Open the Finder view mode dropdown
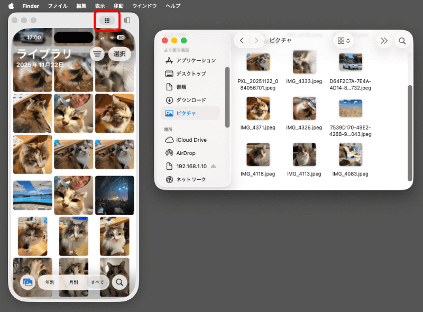Screen dimensions: 423x312 344,41
